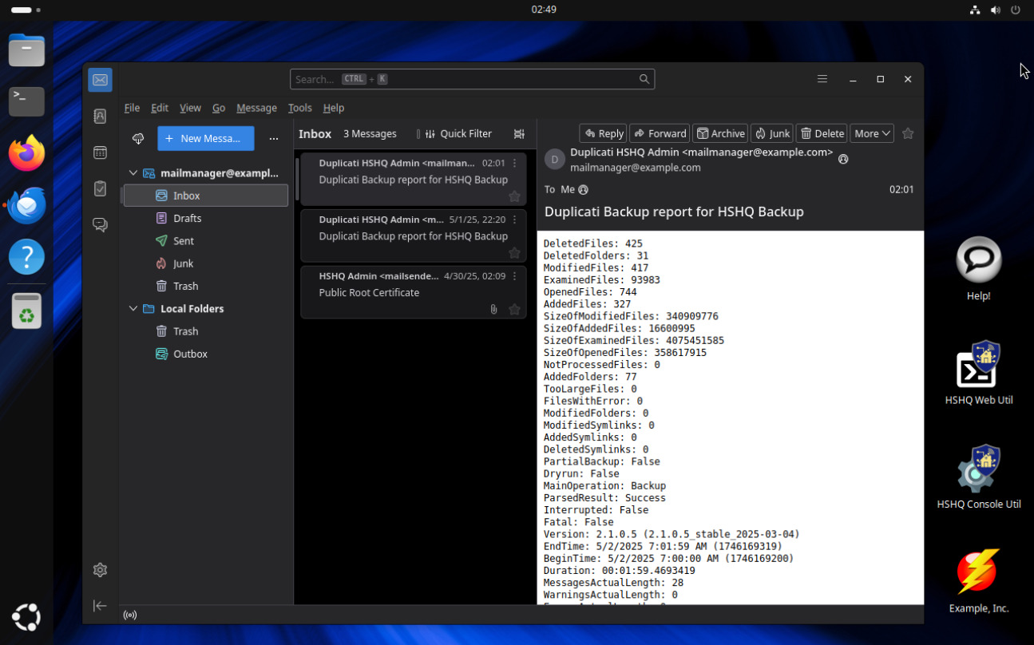The width and height of the screenshot is (1034, 645).
Task: Open the Tasks space icon
Action: coord(100,188)
